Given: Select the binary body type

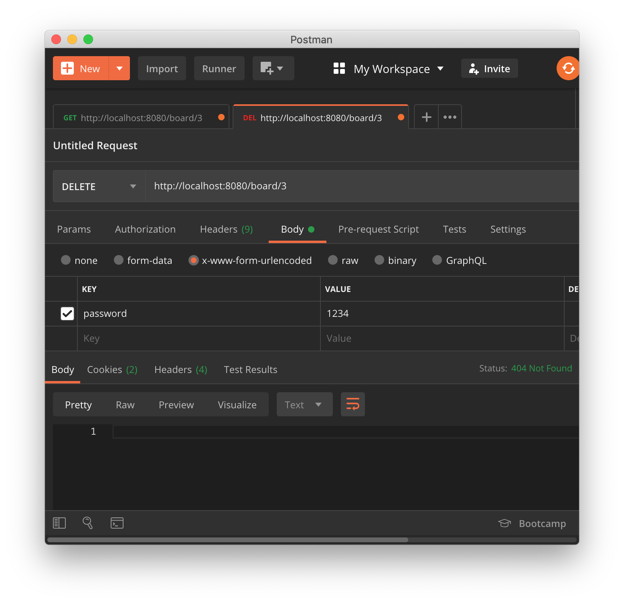Looking at the screenshot, I should point(379,260).
